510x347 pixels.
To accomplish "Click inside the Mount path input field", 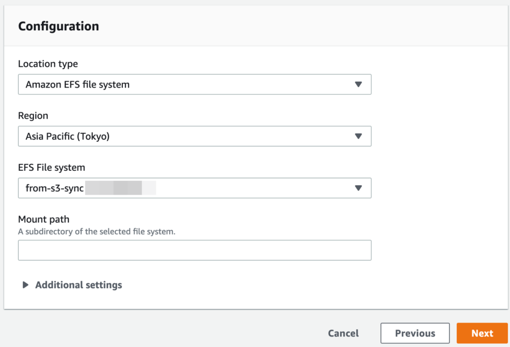I will pos(194,250).
